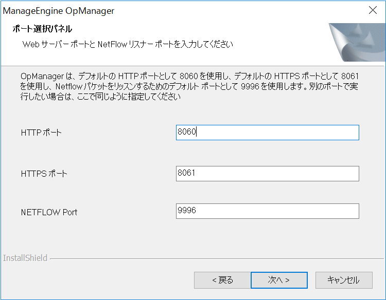Select the NETFLOW Port field showing 9996
Image resolution: width=386 pixels, height=300 pixels.
[267, 211]
